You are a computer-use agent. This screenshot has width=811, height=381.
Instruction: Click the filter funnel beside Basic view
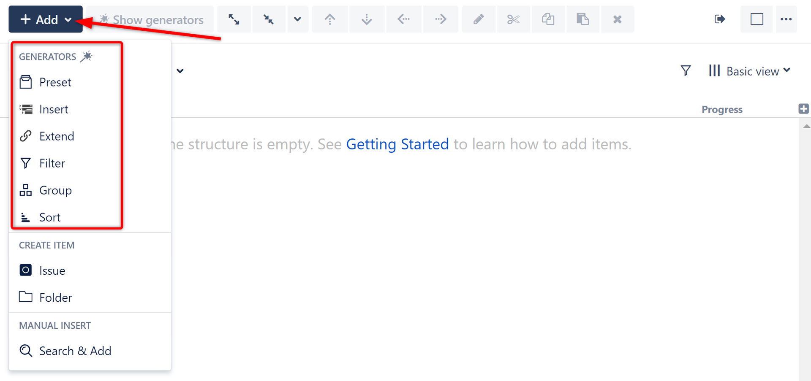(x=686, y=71)
